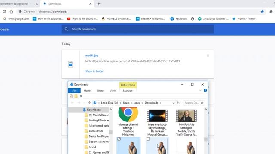Open 'audio driver' folder in tree

94,131
